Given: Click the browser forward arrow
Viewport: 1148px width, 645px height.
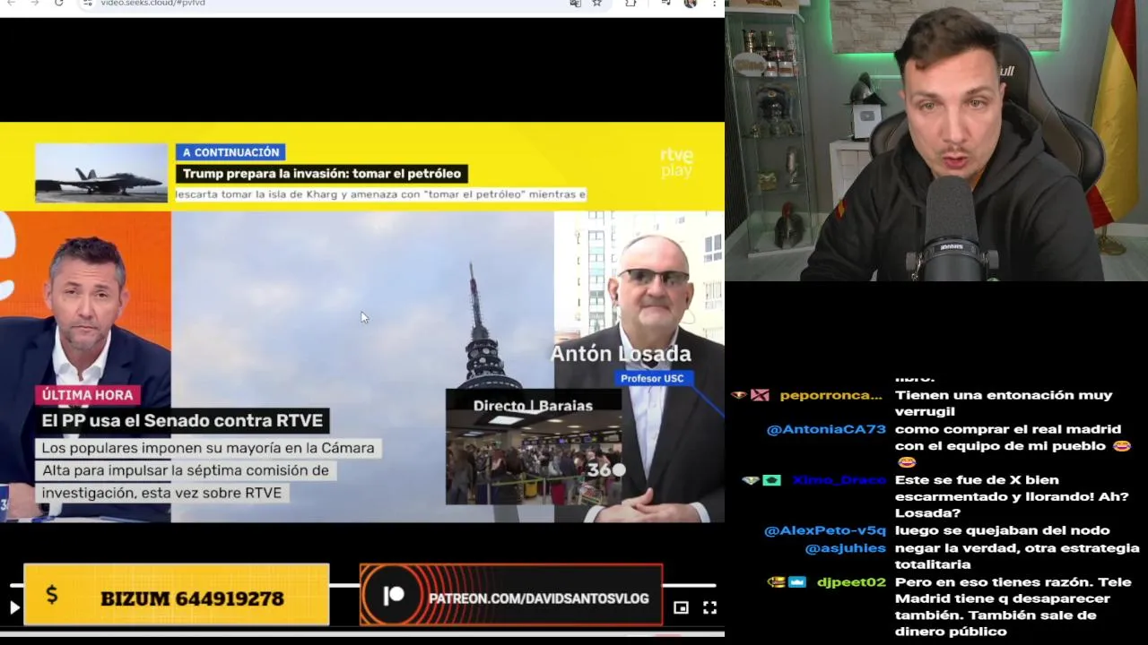Looking at the screenshot, I should click(x=35, y=4).
